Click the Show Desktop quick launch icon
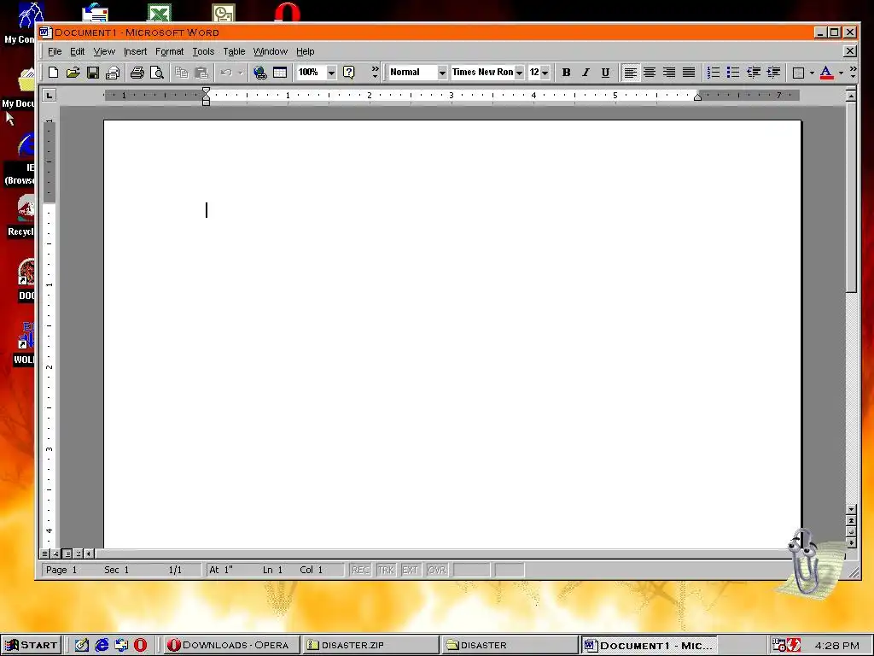Screen dimensions: 874x656 (x=81, y=645)
